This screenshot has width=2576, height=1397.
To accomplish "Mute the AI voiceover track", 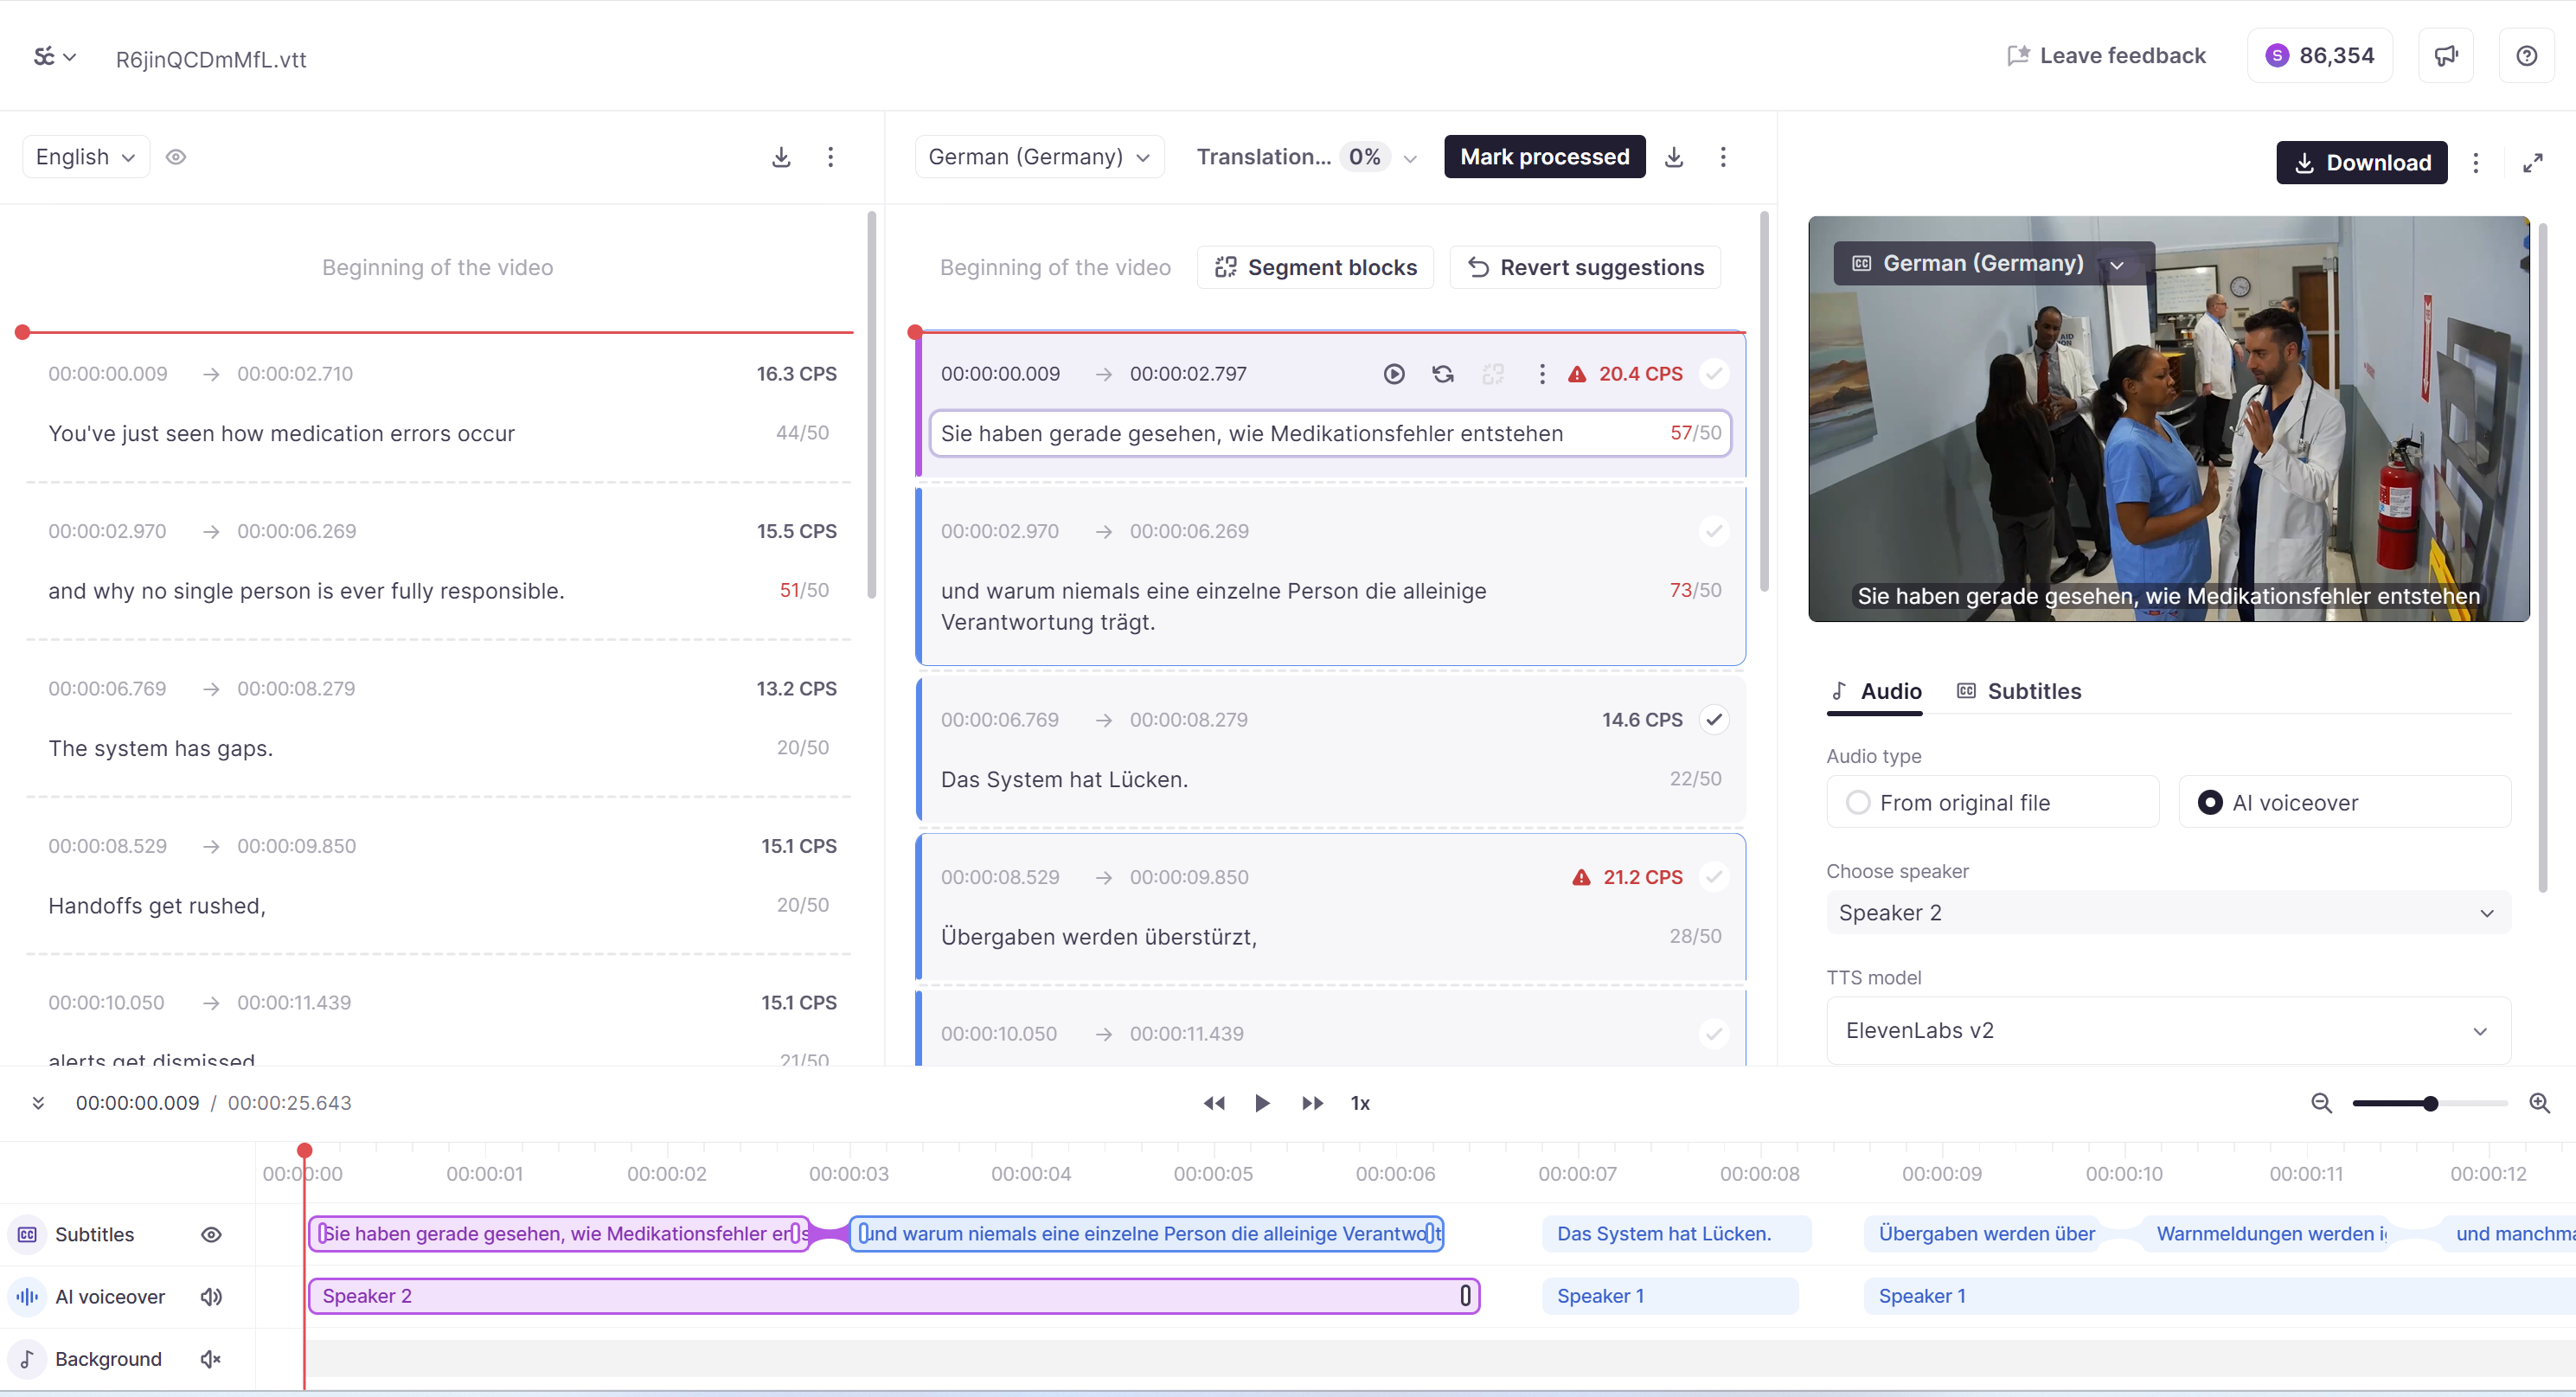I will click(211, 1297).
